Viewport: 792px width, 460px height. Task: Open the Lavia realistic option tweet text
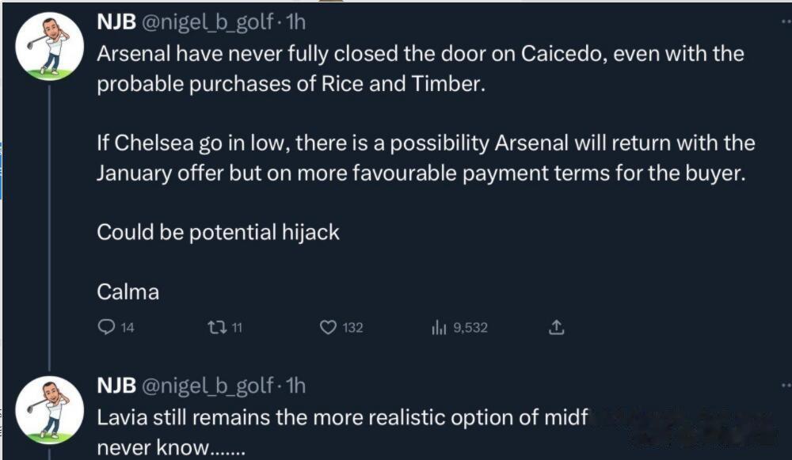click(342, 432)
